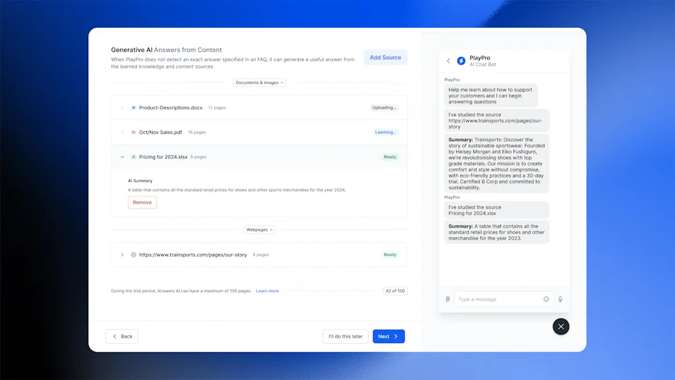Click the emoji icon in the message field
The width and height of the screenshot is (675, 380).
(x=546, y=299)
